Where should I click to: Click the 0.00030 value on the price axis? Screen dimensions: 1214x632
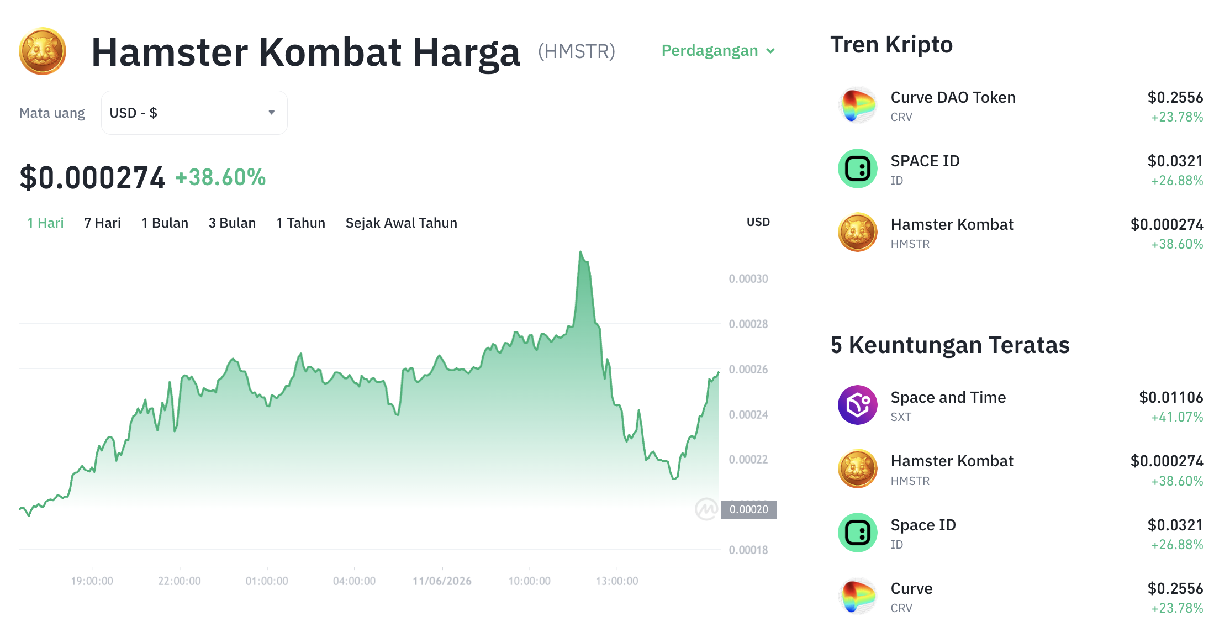(x=748, y=278)
